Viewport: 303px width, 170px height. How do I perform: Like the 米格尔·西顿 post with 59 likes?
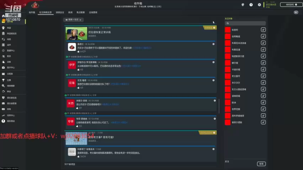pyautogui.click(x=77, y=108)
